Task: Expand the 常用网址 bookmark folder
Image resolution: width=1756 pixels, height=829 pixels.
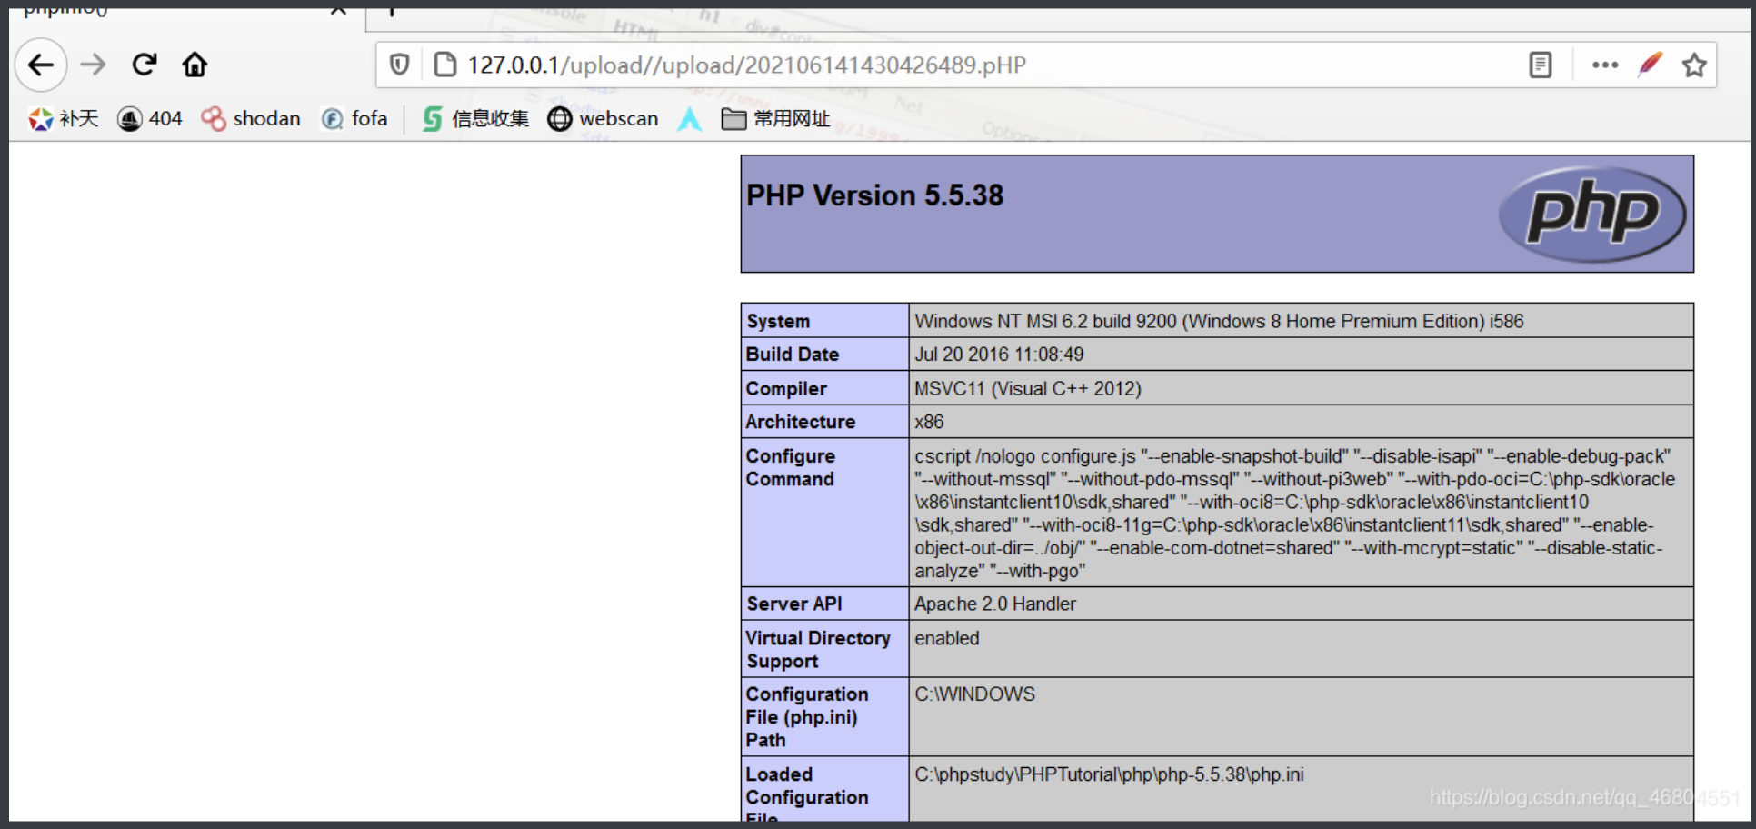Action: pyautogui.click(x=775, y=119)
